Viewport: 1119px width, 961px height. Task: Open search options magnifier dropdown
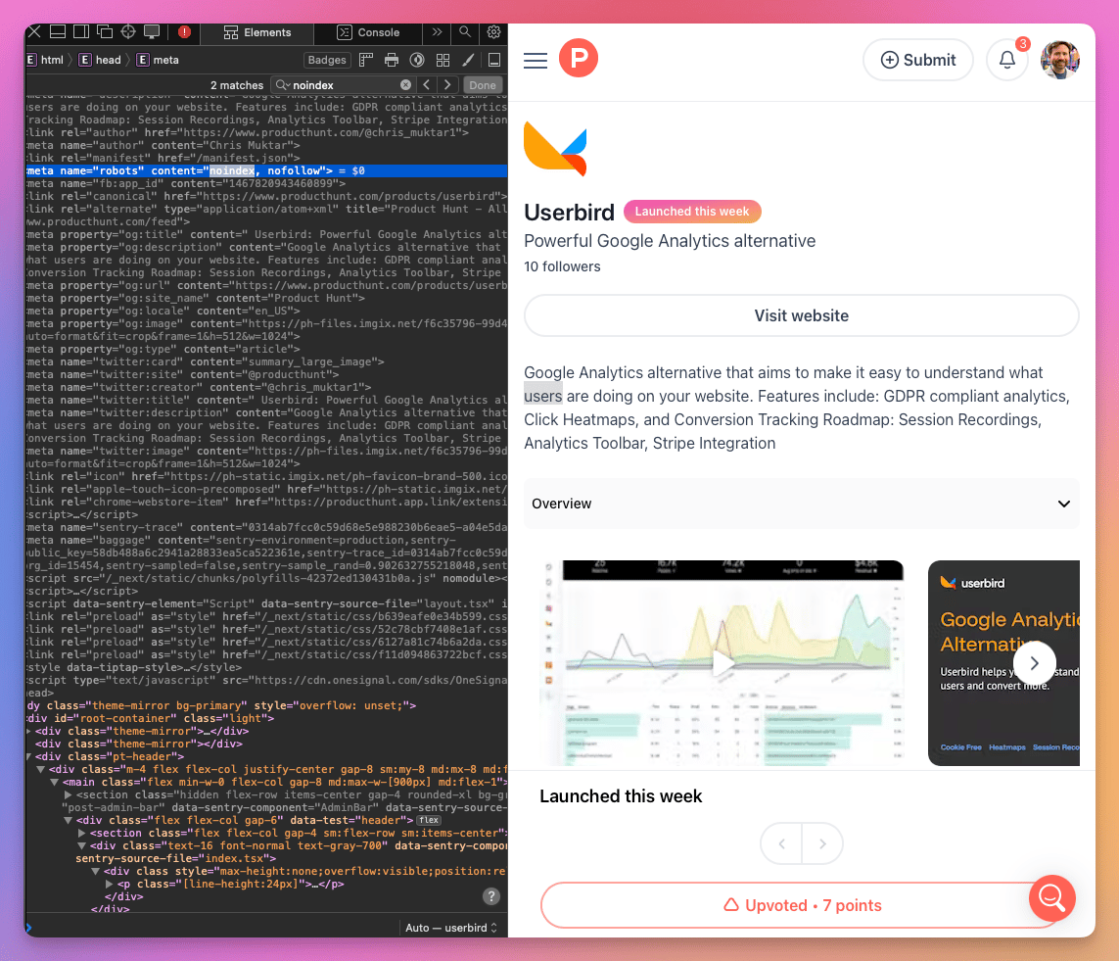(283, 85)
